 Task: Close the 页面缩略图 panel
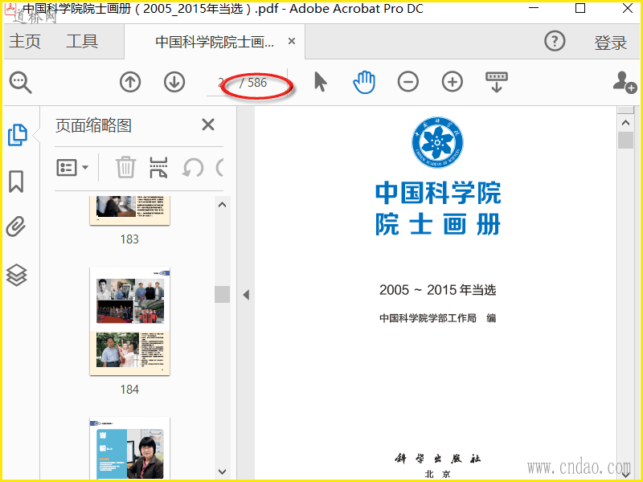click(x=208, y=125)
